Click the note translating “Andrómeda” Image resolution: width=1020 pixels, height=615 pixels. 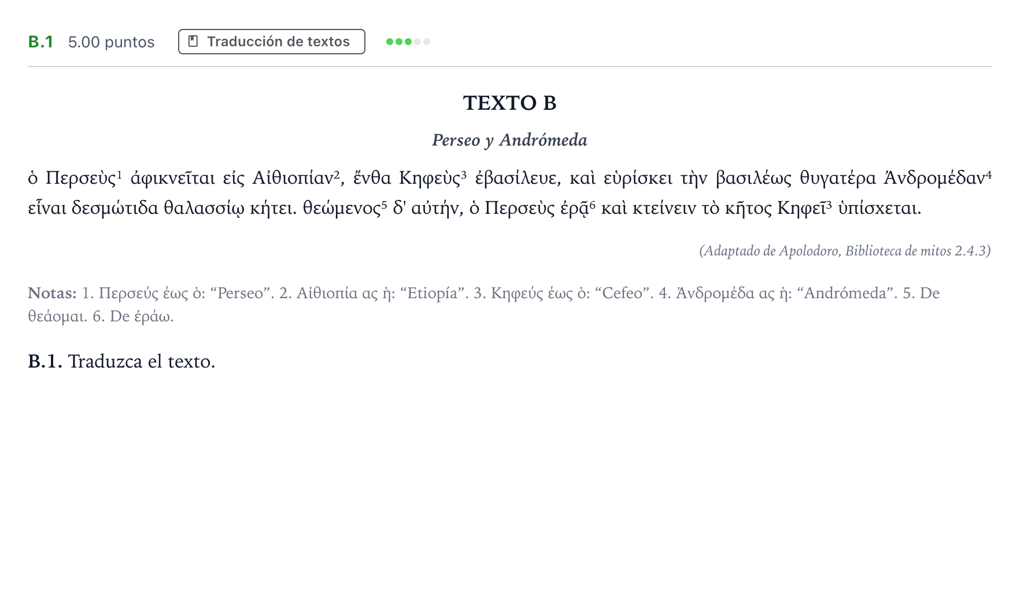click(x=778, y=293)
